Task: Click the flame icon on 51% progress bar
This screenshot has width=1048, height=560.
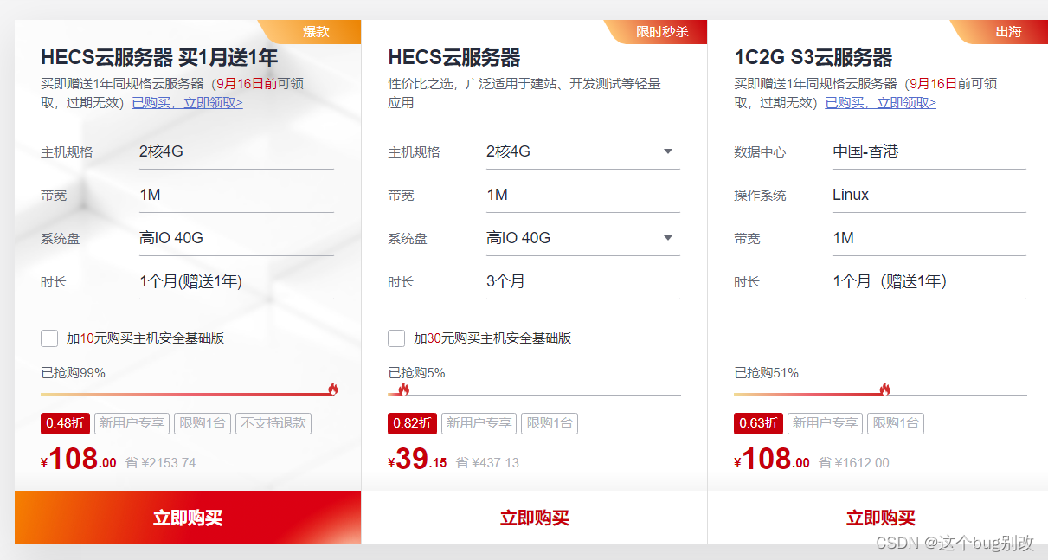Action: click(885, 388)
